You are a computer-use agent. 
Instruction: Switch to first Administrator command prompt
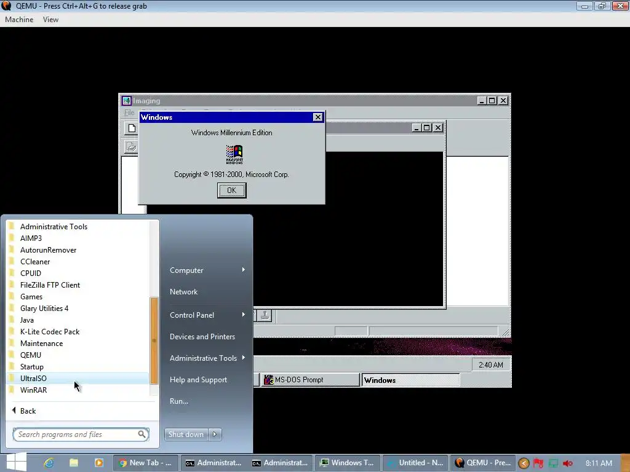tap(213, 463)
